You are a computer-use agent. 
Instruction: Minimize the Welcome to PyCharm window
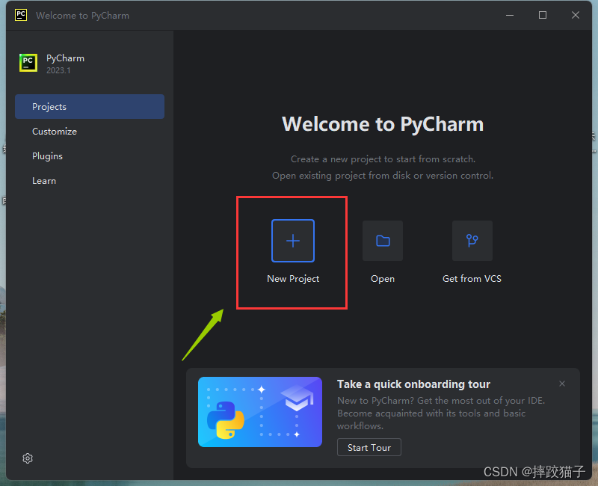pos(510,15)
